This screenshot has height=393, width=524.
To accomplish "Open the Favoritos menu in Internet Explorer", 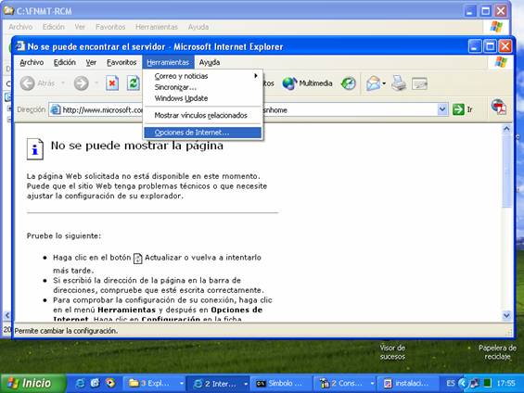I will [121, 62].
